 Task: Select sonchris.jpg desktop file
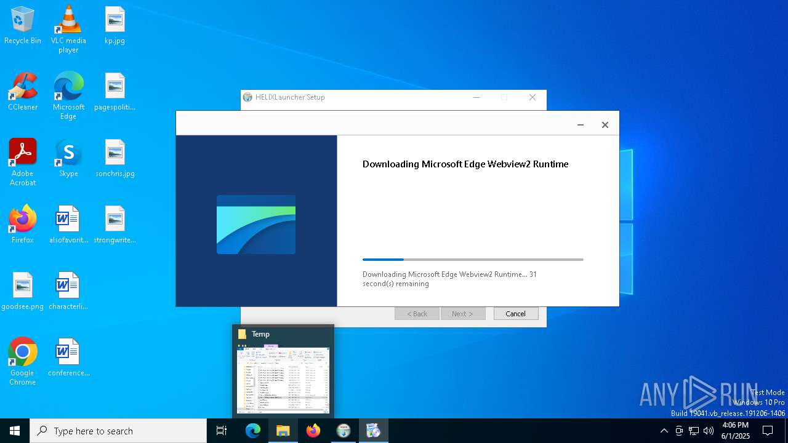[x=115, y=158]
